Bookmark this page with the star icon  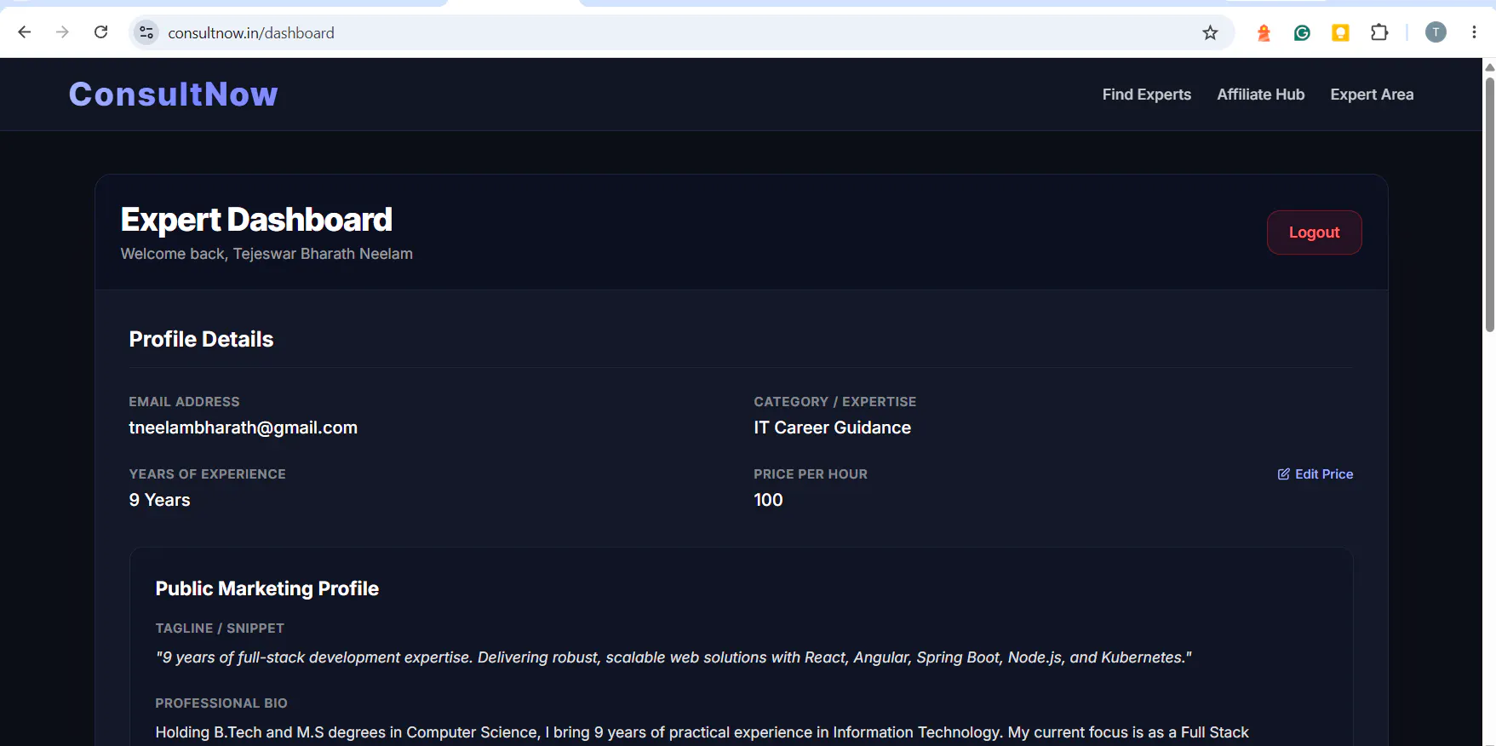(x=1210, y=32)
